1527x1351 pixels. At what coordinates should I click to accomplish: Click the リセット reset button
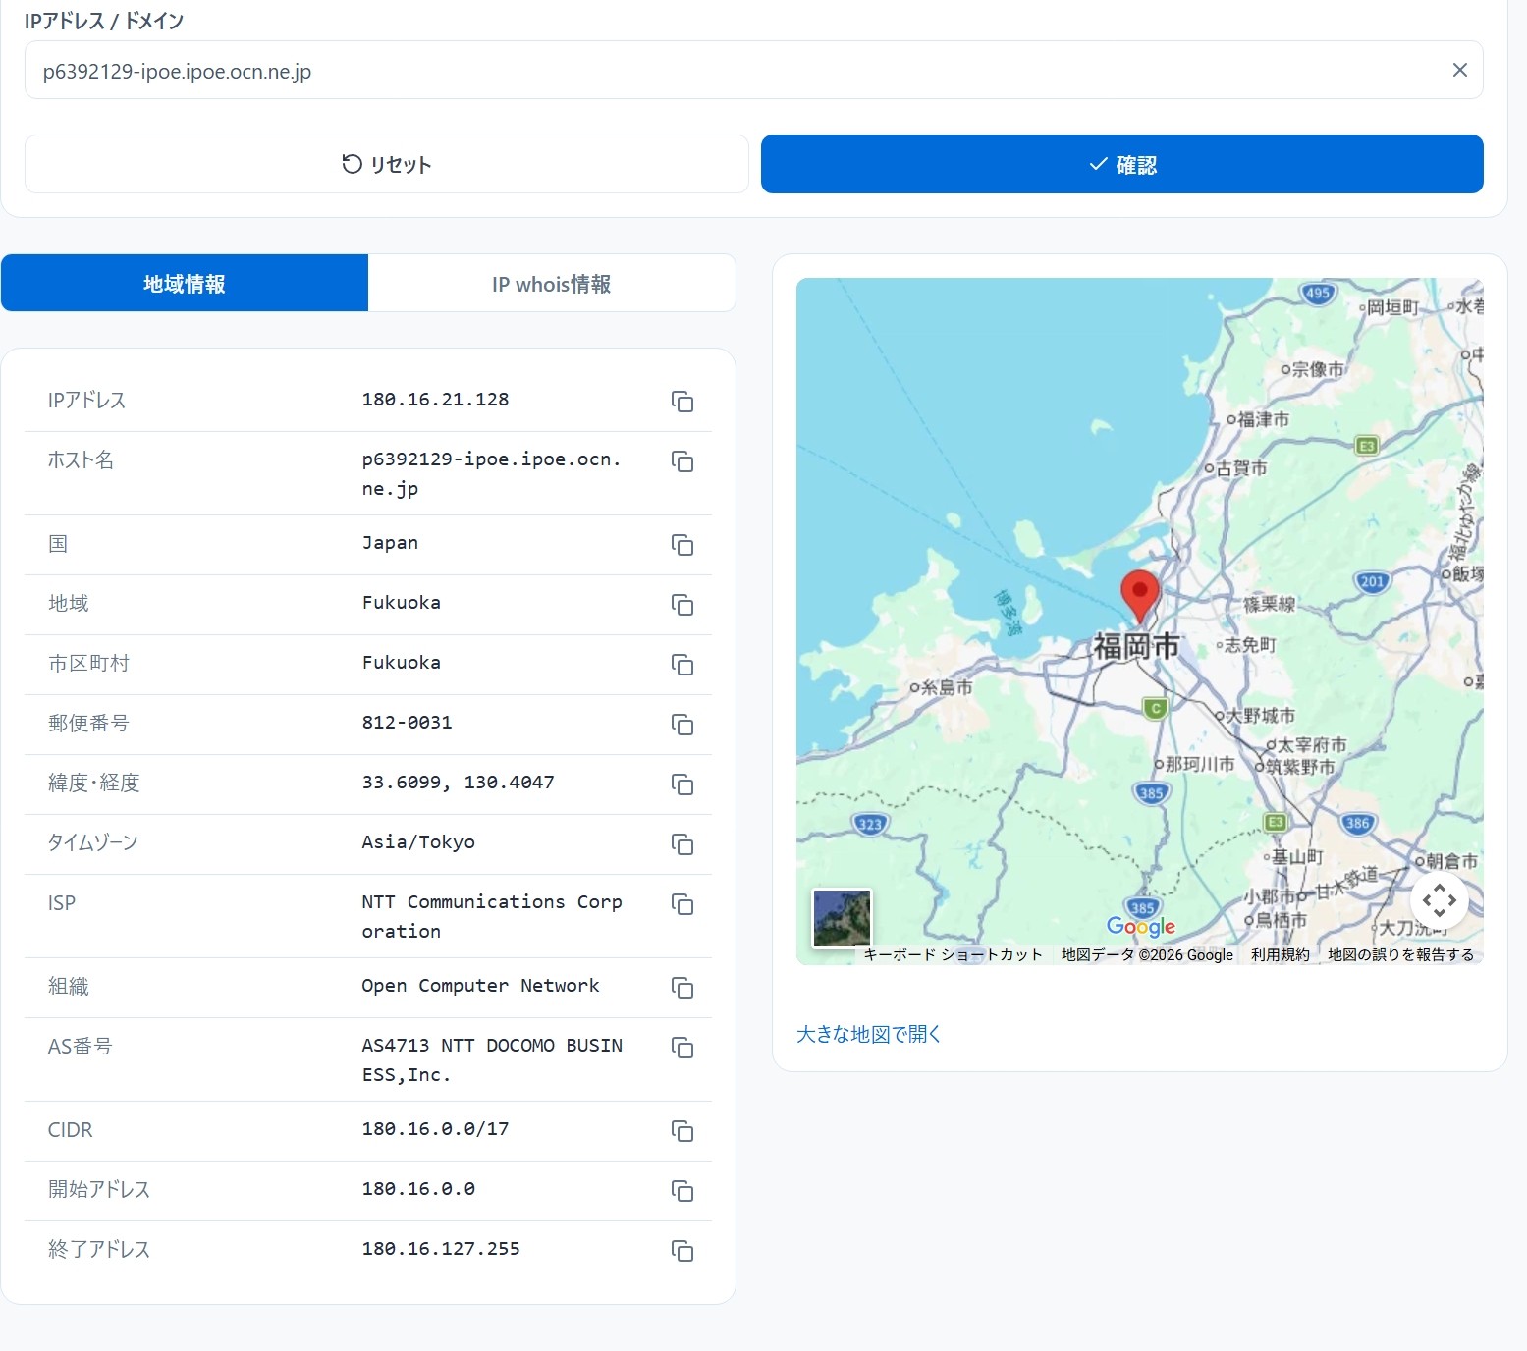(387, 164)
